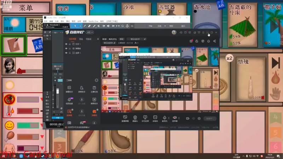Switch to the first scene tab in streaming app
Viewport: 283px width, 159px height.
(x=73, y=39)
